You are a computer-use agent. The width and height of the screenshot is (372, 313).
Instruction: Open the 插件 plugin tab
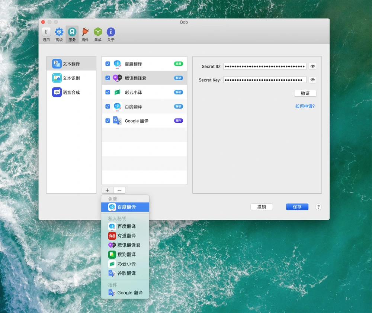point(85,35)
